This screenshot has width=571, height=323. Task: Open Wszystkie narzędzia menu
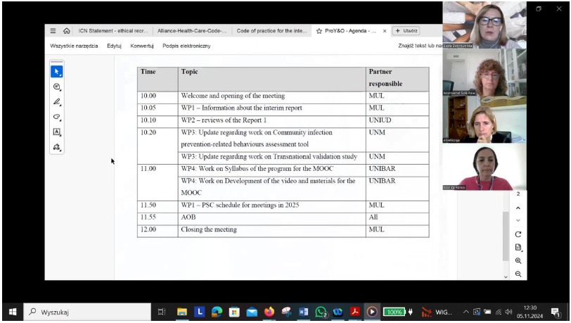tap(74, 46)
